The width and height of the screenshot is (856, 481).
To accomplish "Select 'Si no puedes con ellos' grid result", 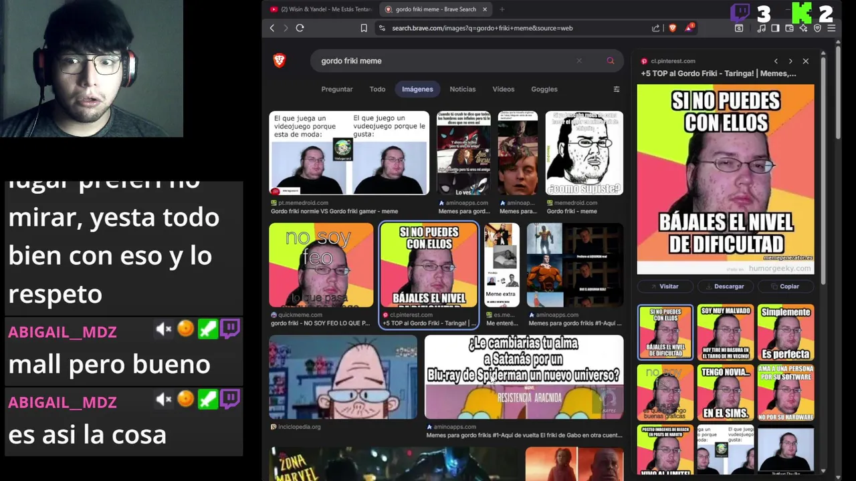I will coord(429,265).
